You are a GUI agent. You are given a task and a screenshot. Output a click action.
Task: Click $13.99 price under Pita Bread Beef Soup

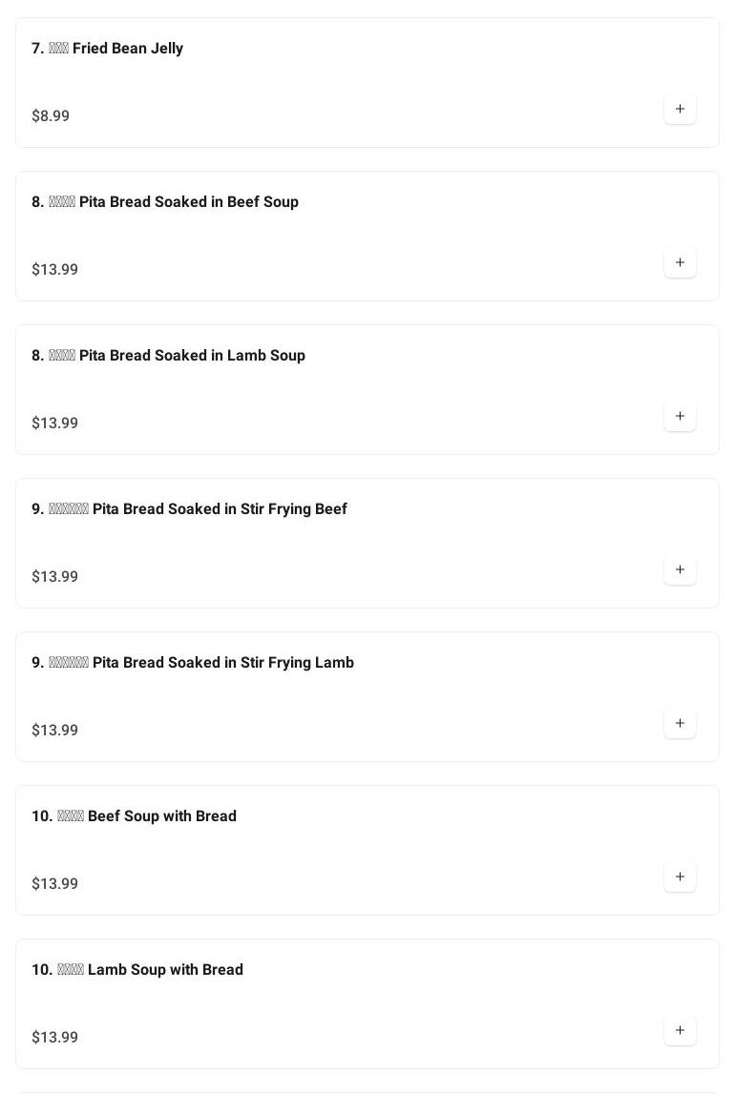55,270
